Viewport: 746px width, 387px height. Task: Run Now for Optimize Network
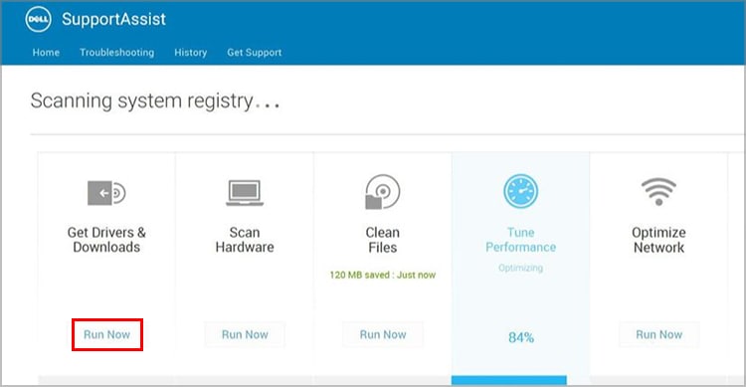point(658,334)
